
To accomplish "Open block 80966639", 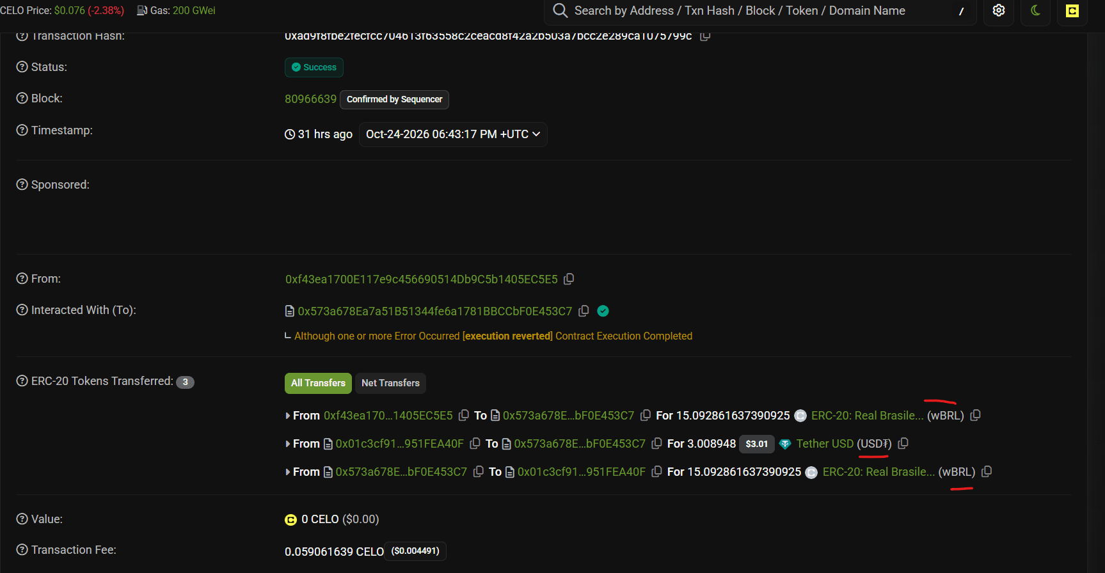I will (310, 99).
